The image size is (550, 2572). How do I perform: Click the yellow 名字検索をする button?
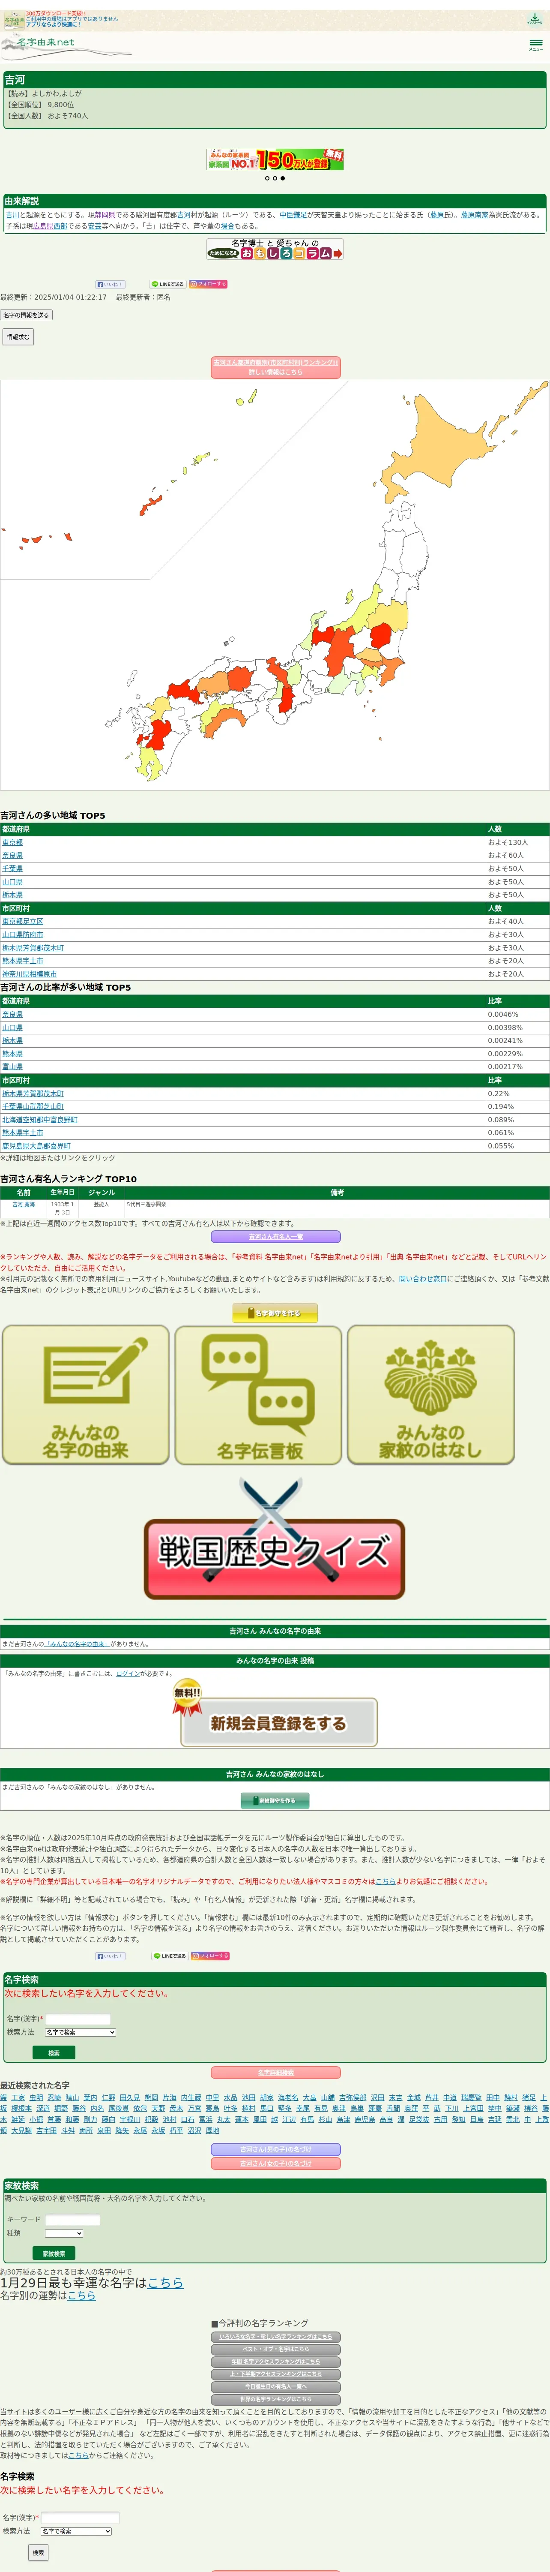[275, 1313]
